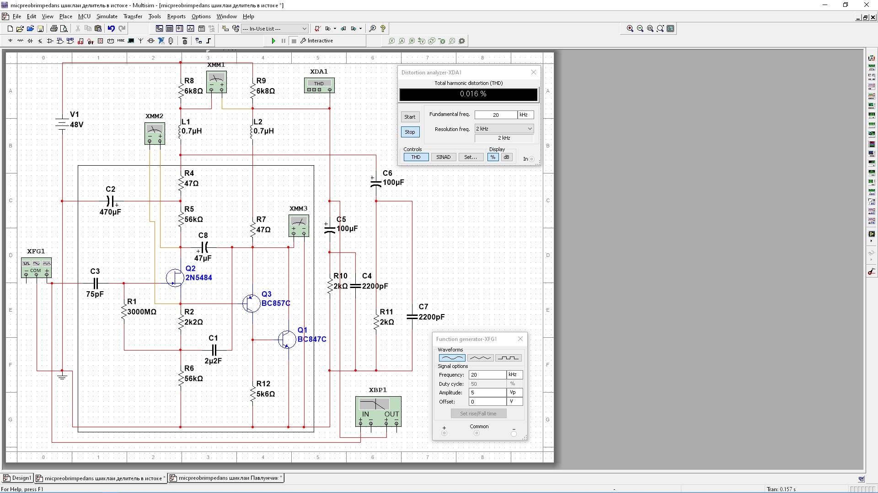Run the simulation with the green play button
The image size is (878, 493).
point(273,41)
